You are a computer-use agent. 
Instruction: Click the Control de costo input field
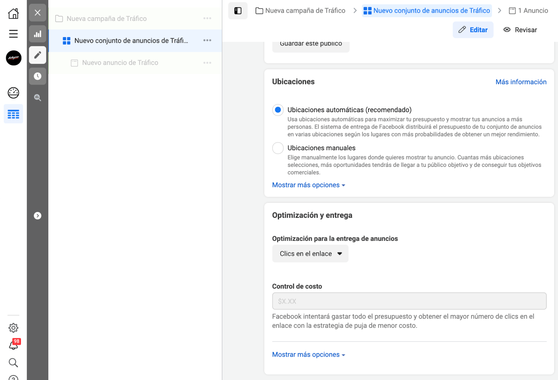(409, 301)
